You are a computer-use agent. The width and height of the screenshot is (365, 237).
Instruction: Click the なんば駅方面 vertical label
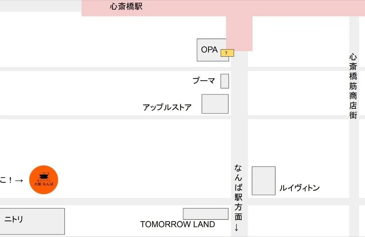pyautogui.click(x=238, y=192)
